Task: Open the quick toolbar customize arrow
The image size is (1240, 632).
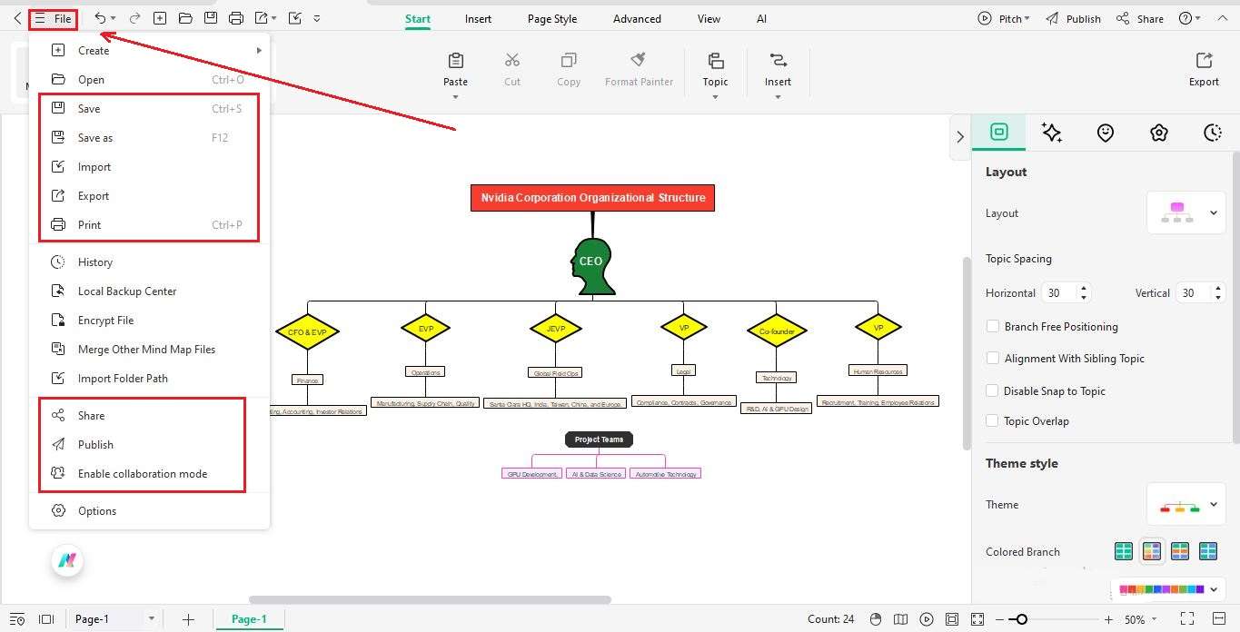Action: coord(316,18)
